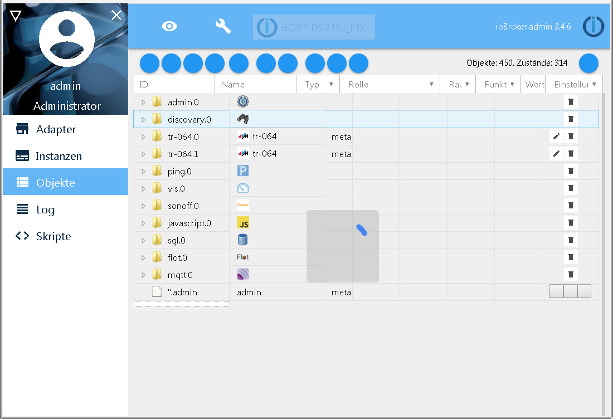Select the Objekte menu item
Viewport: 613px width, 419px height.
pos(65,183)
